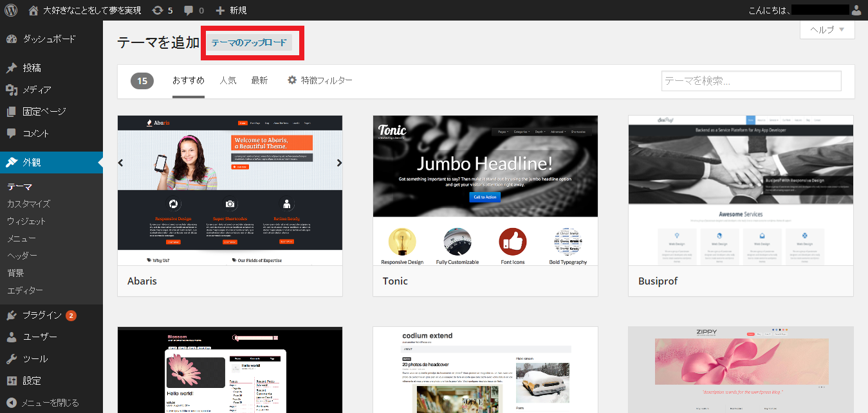Click the 新規 label in admin bar
868x413 pixels.
point(238,10)
